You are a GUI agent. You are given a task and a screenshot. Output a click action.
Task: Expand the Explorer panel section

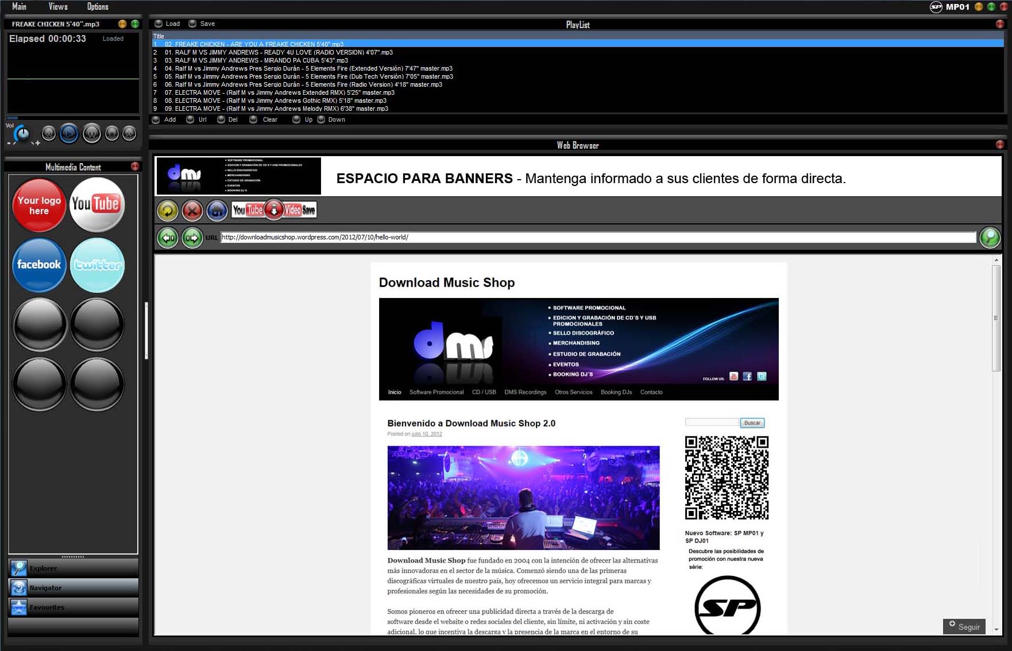pyautogui.click(x=73, y=568)
